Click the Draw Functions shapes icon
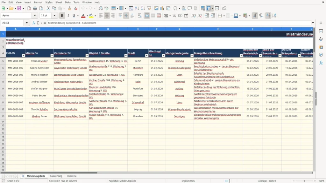The image size is (326, 183). 224,8
